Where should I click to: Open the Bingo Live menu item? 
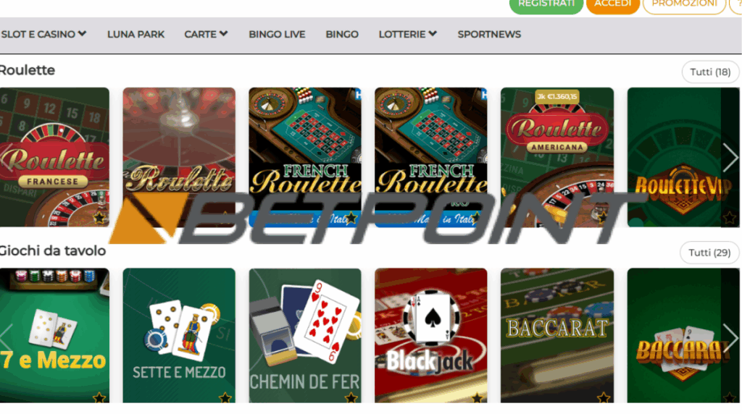click(277, 34)
